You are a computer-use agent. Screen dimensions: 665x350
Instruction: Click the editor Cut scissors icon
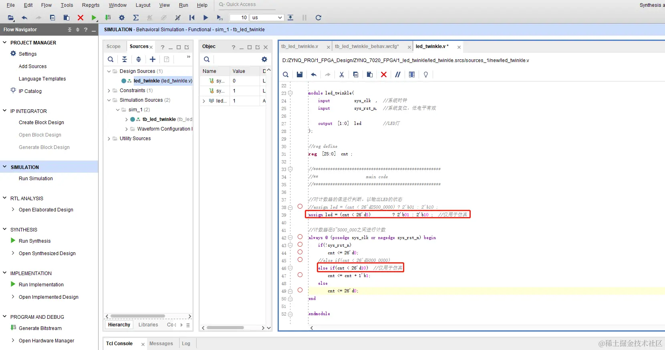click(342, 74)
